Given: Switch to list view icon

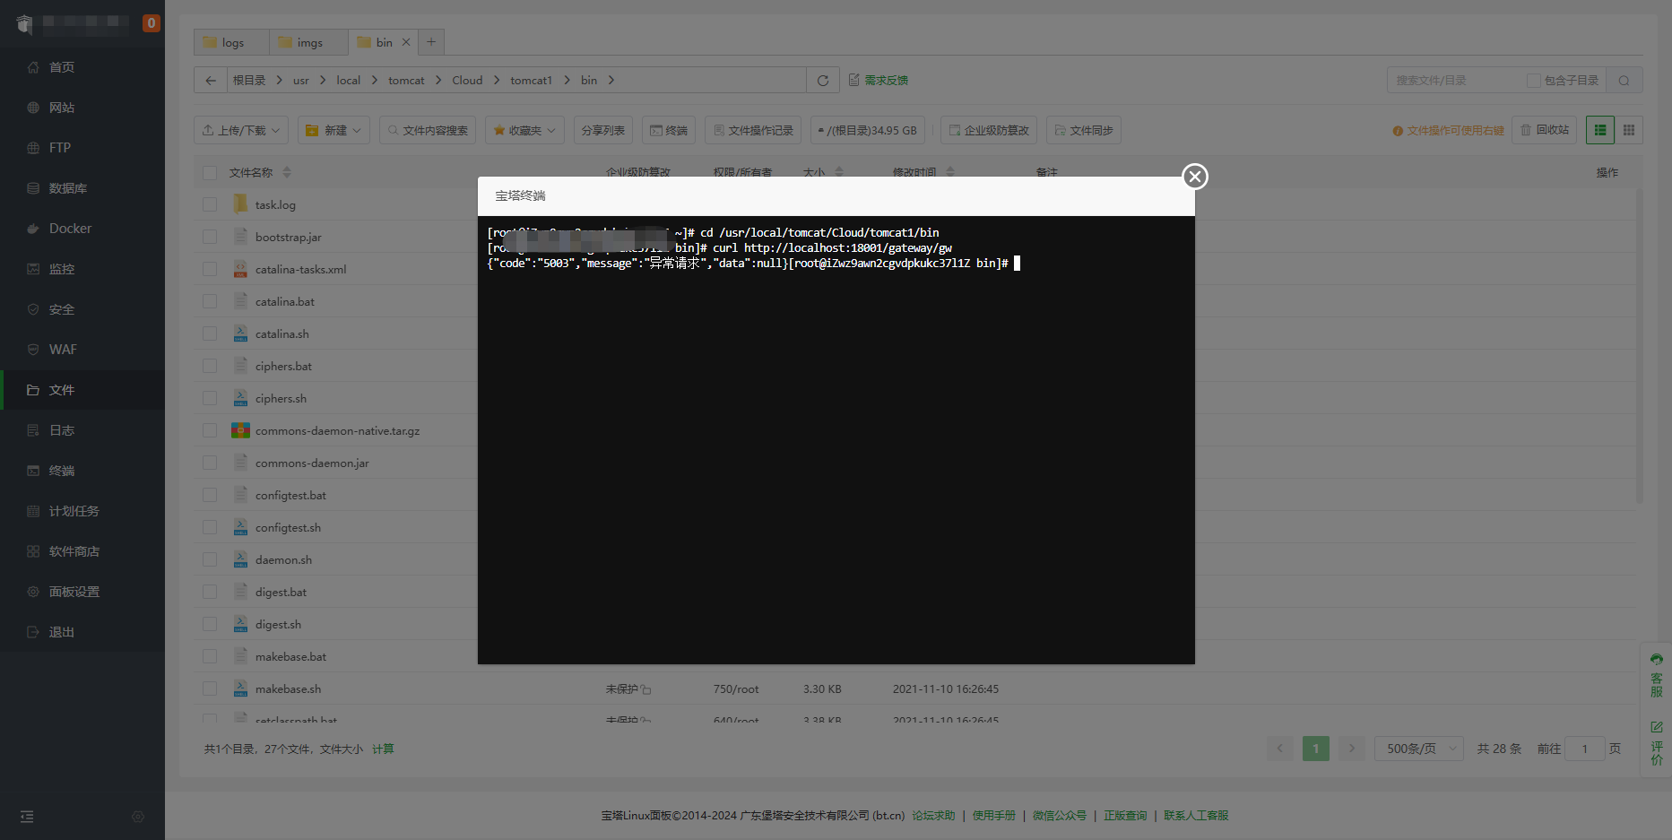Looking at the screenshot, I should (1600, 130).
